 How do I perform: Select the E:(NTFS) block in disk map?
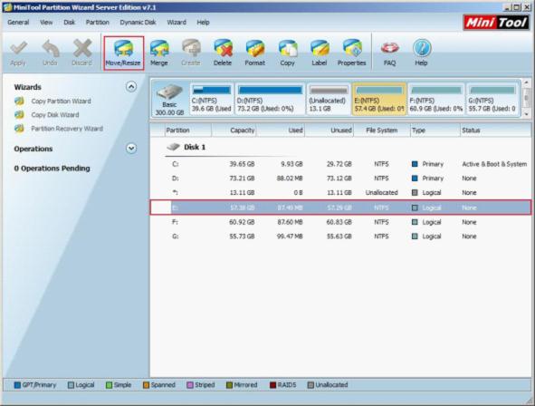tap(379, 99)
